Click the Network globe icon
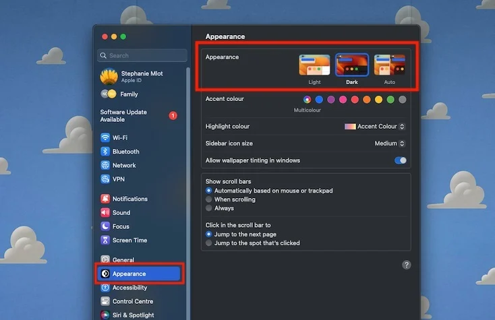 [x=105, y=165]
